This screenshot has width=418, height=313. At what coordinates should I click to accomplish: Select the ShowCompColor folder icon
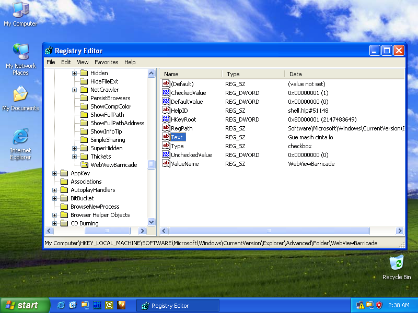(x=84, y=106)
